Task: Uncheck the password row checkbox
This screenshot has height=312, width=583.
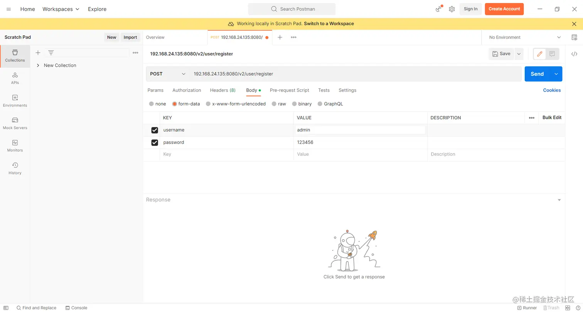Action: coord(155,142)
